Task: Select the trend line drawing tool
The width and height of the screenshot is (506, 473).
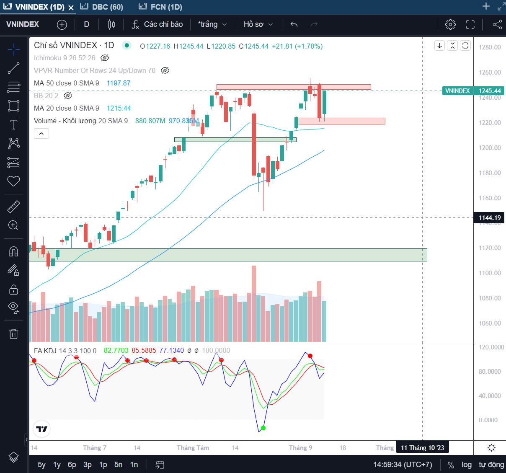Action: click(x=13, y=68)
